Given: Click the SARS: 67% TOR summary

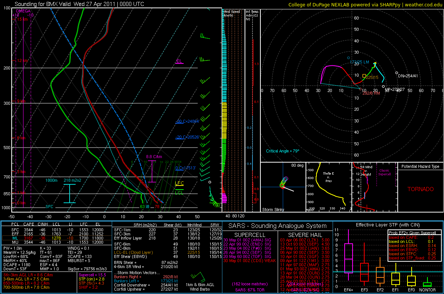Looking at the screenshot, I should (250, 290).
